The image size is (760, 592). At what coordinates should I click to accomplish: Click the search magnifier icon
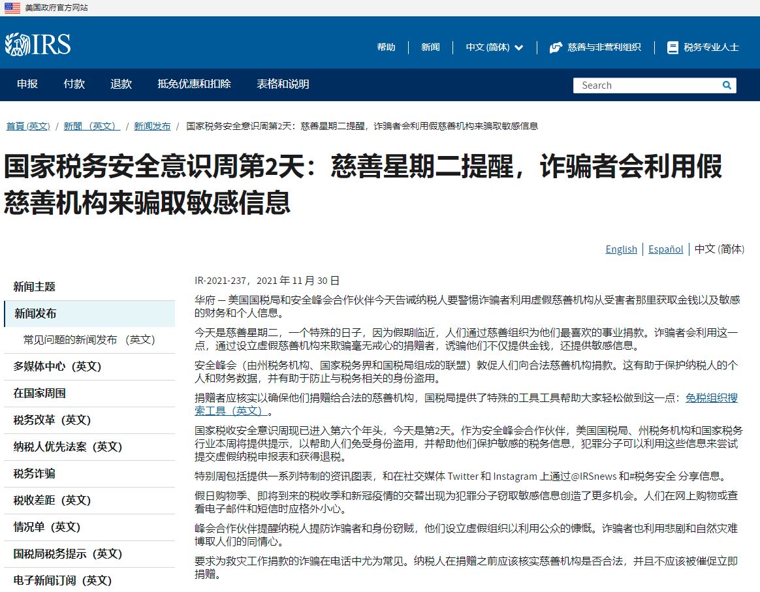727,86
